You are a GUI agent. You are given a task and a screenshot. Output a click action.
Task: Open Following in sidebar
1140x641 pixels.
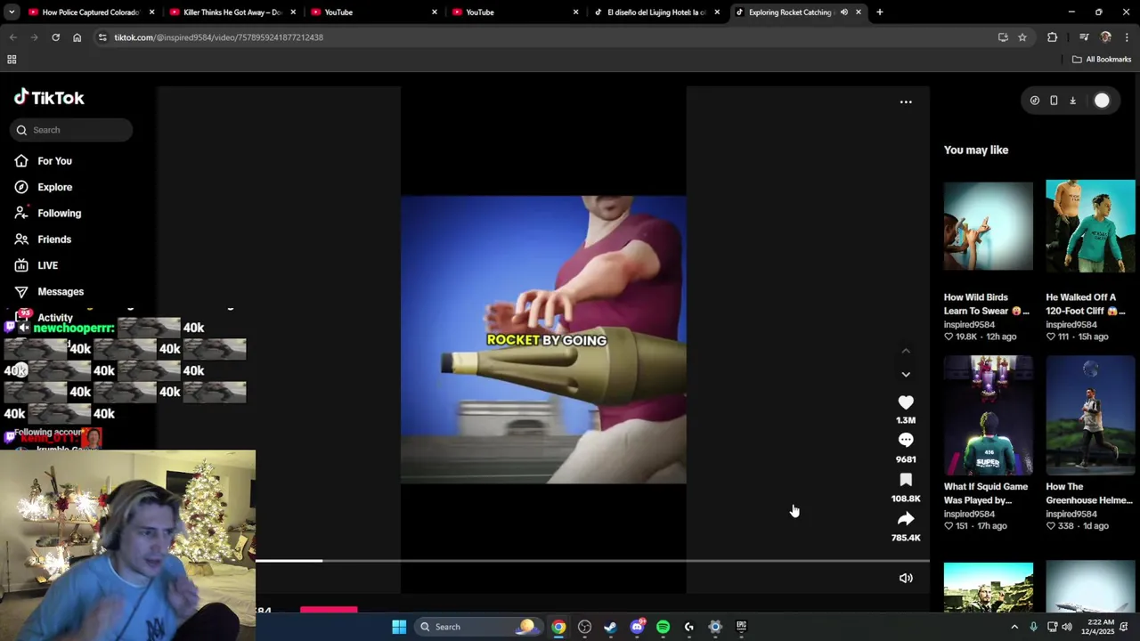point(59,214)
